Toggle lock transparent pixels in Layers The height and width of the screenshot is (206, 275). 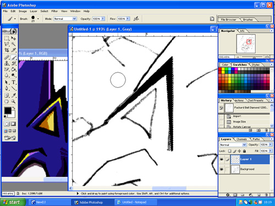click(x=229, y=151)
